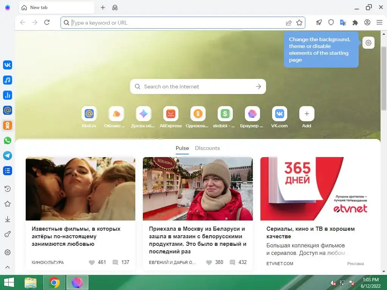Click the muted volume tray icon
The image size is (387, 290).
click(x=333, y=283)
